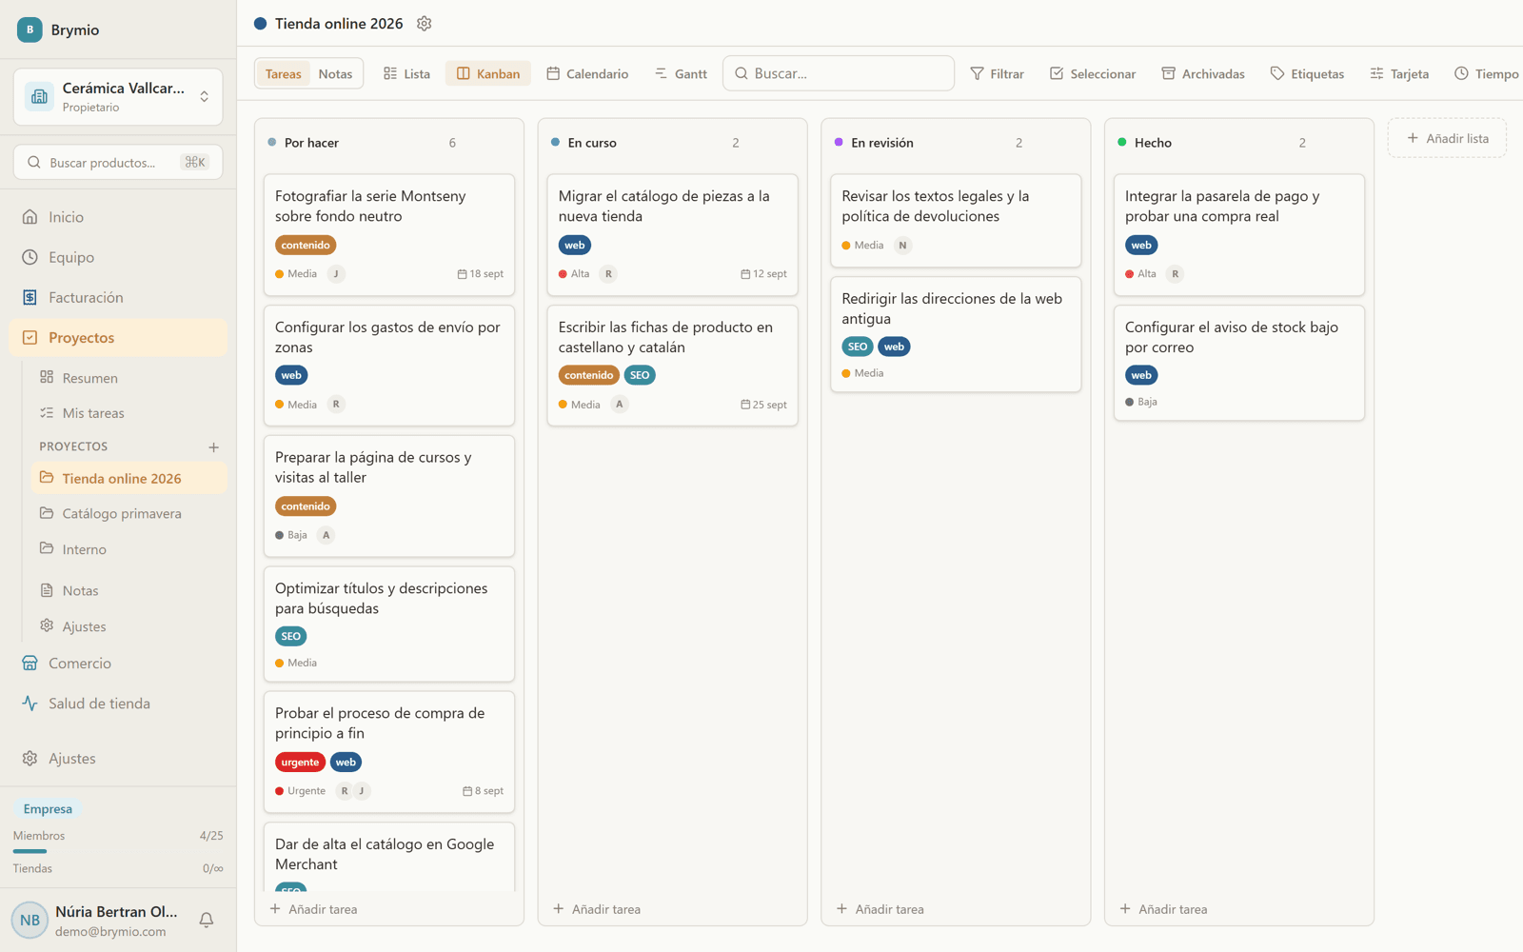Focus the Buscar productos search box
Viewport: 1523px width, 952px height.
coord(118,163)
